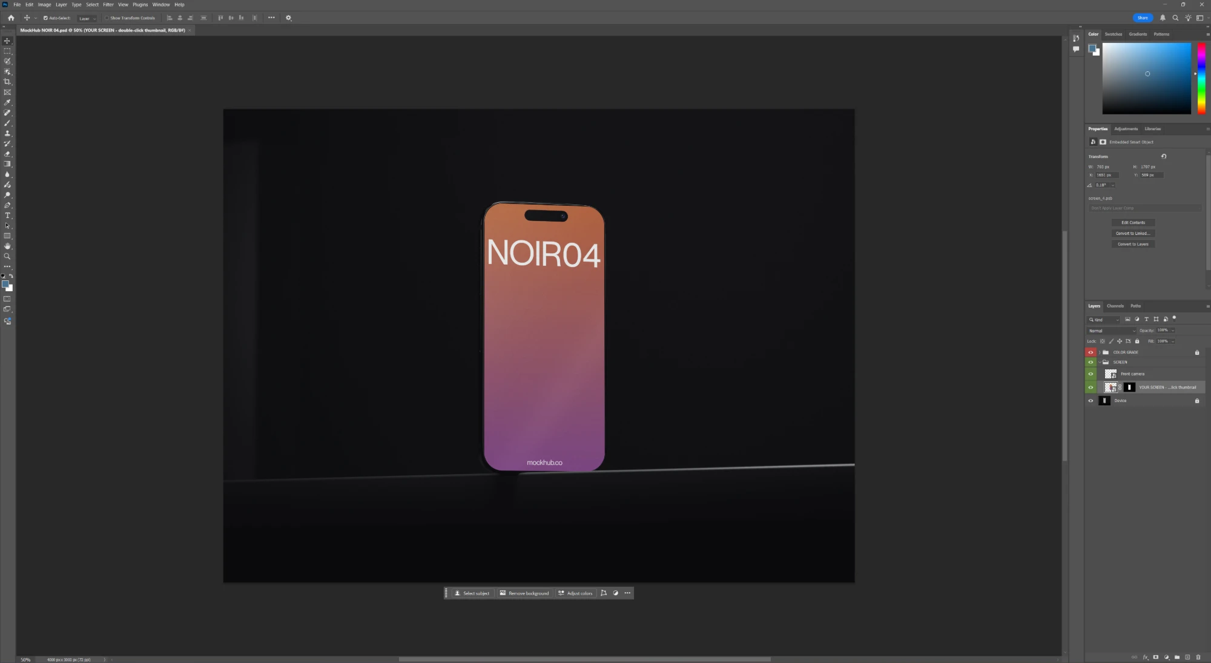
Task: Click delete layer trash icon
Action: 1198,657
